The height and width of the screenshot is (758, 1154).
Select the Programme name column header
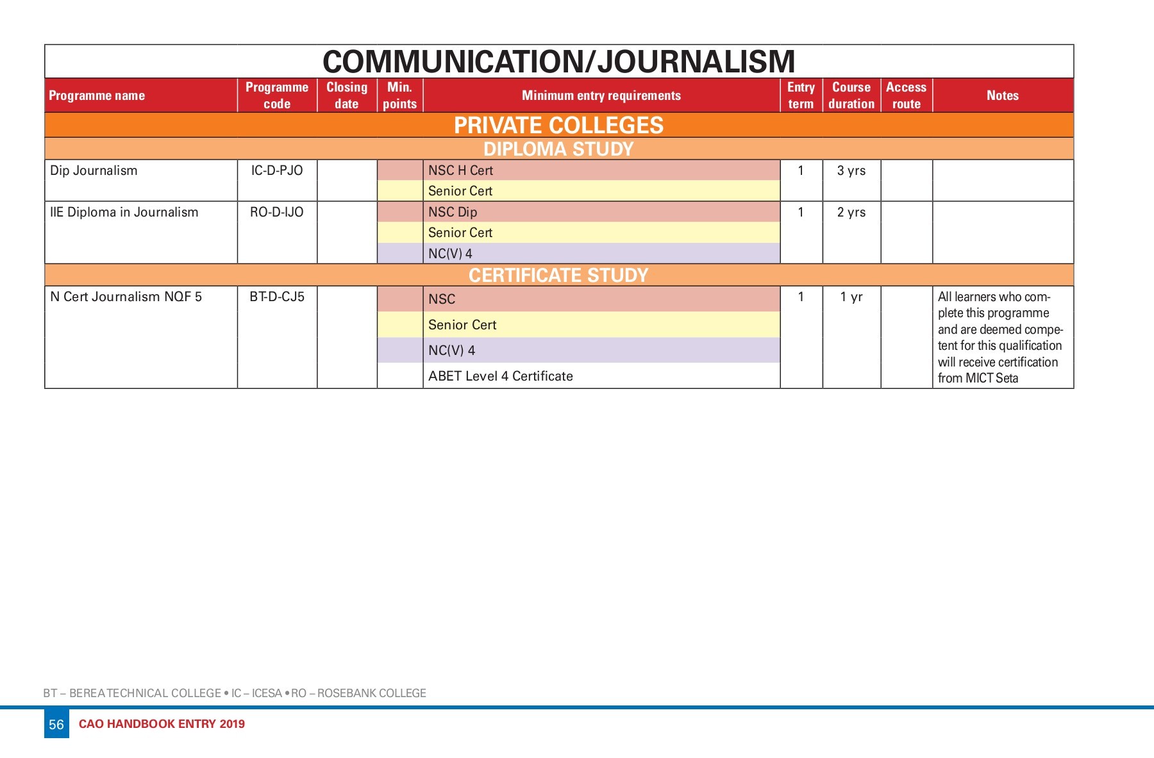(x=97, y=95)
